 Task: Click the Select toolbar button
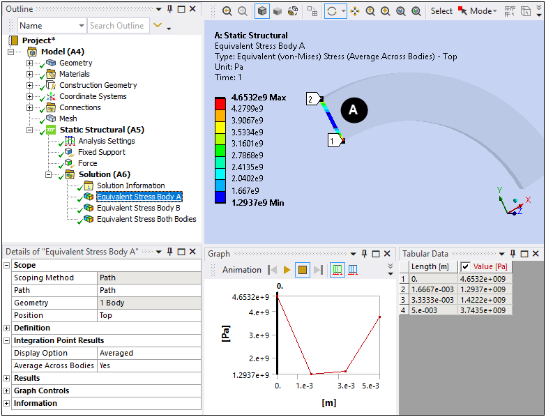(441, 11)
